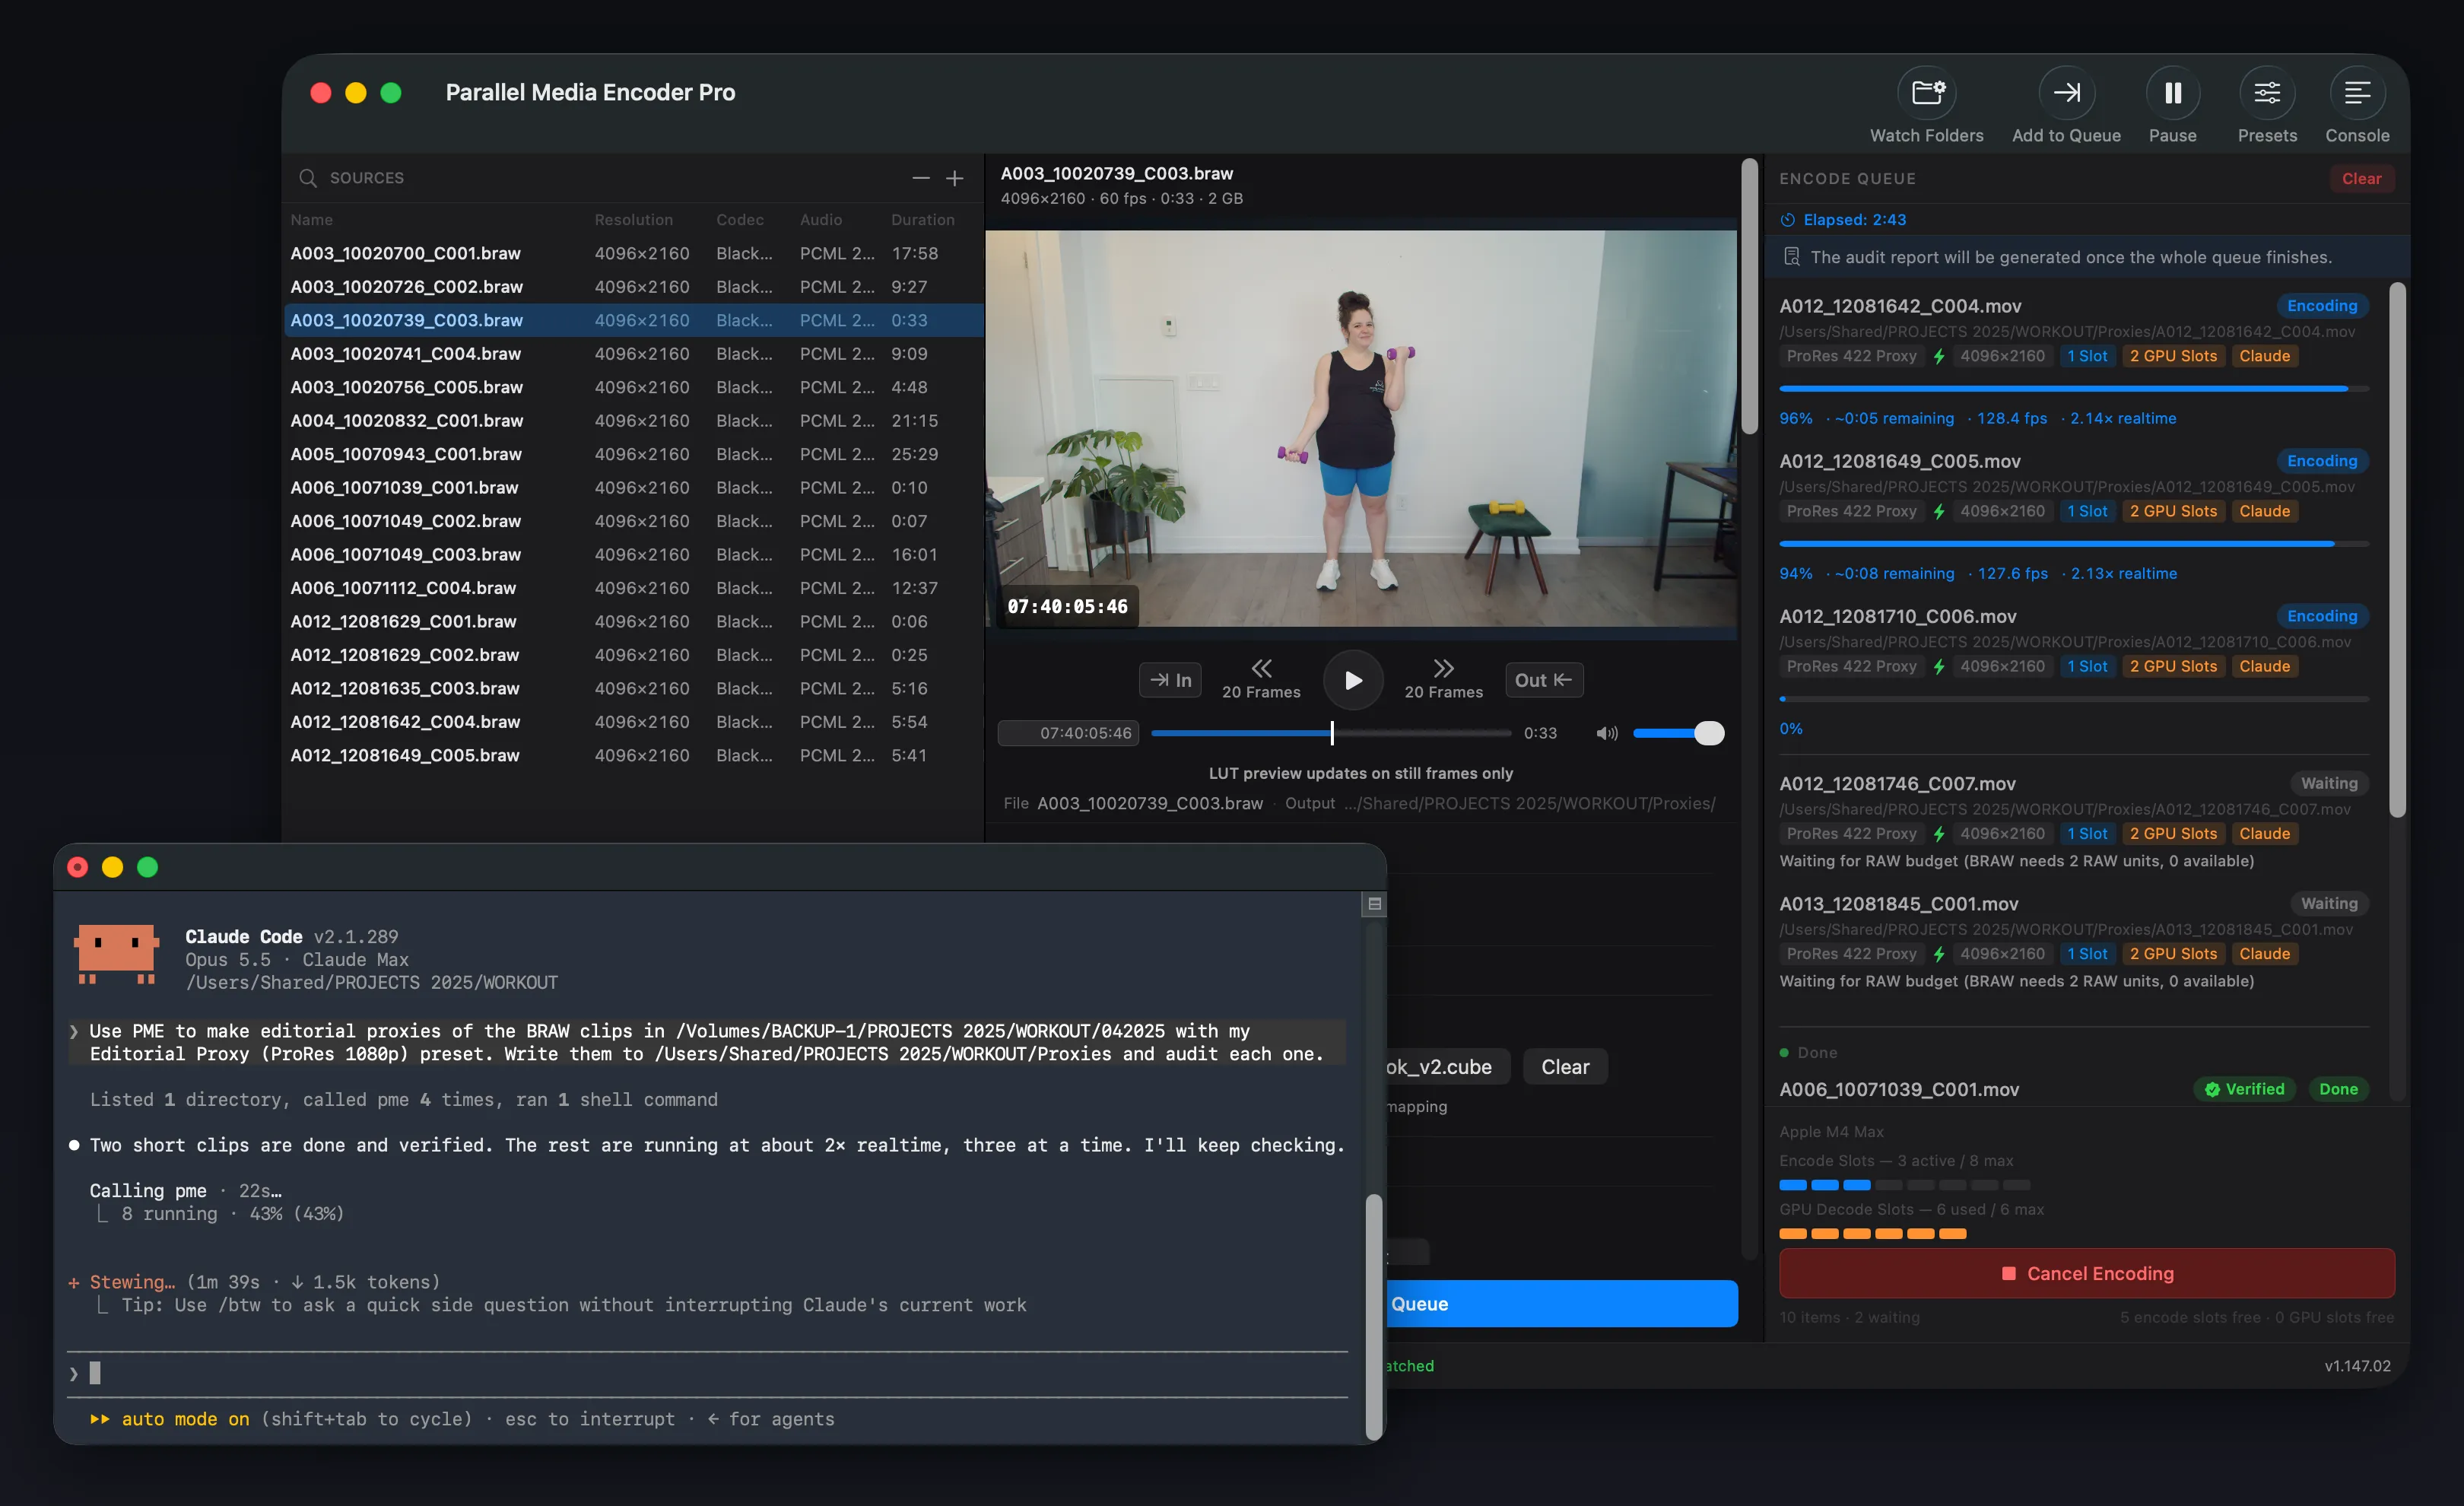Click the Elapsed timer clock icon
This screenshot has width=2464, height=1506.
click(1787, 220)
